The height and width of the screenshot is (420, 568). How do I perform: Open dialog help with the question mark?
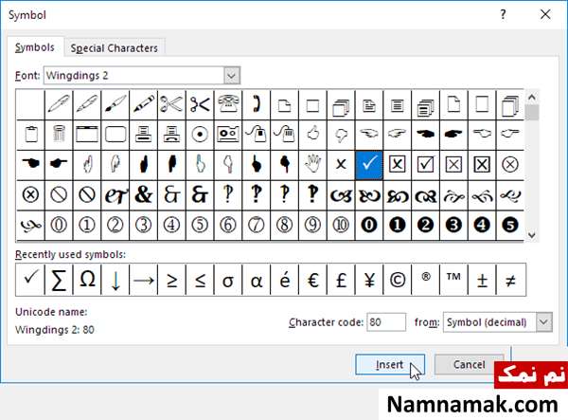[504, 14]
